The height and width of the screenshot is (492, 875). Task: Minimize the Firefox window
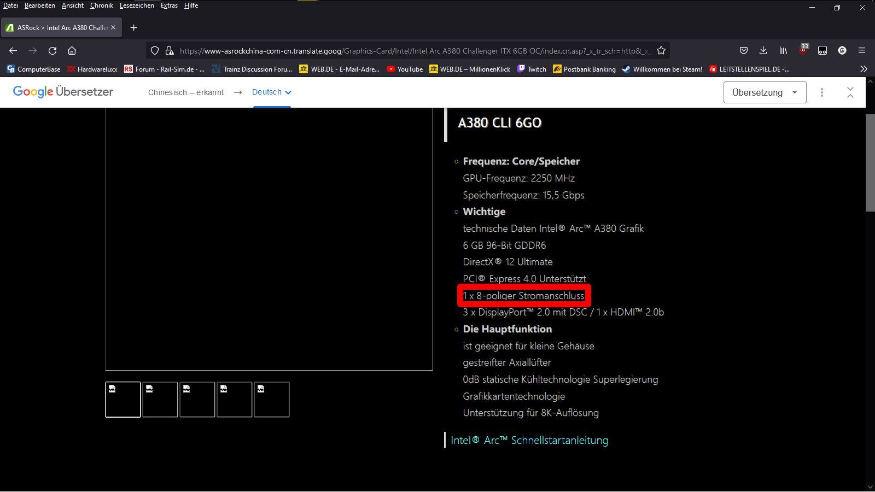[812, 8]
